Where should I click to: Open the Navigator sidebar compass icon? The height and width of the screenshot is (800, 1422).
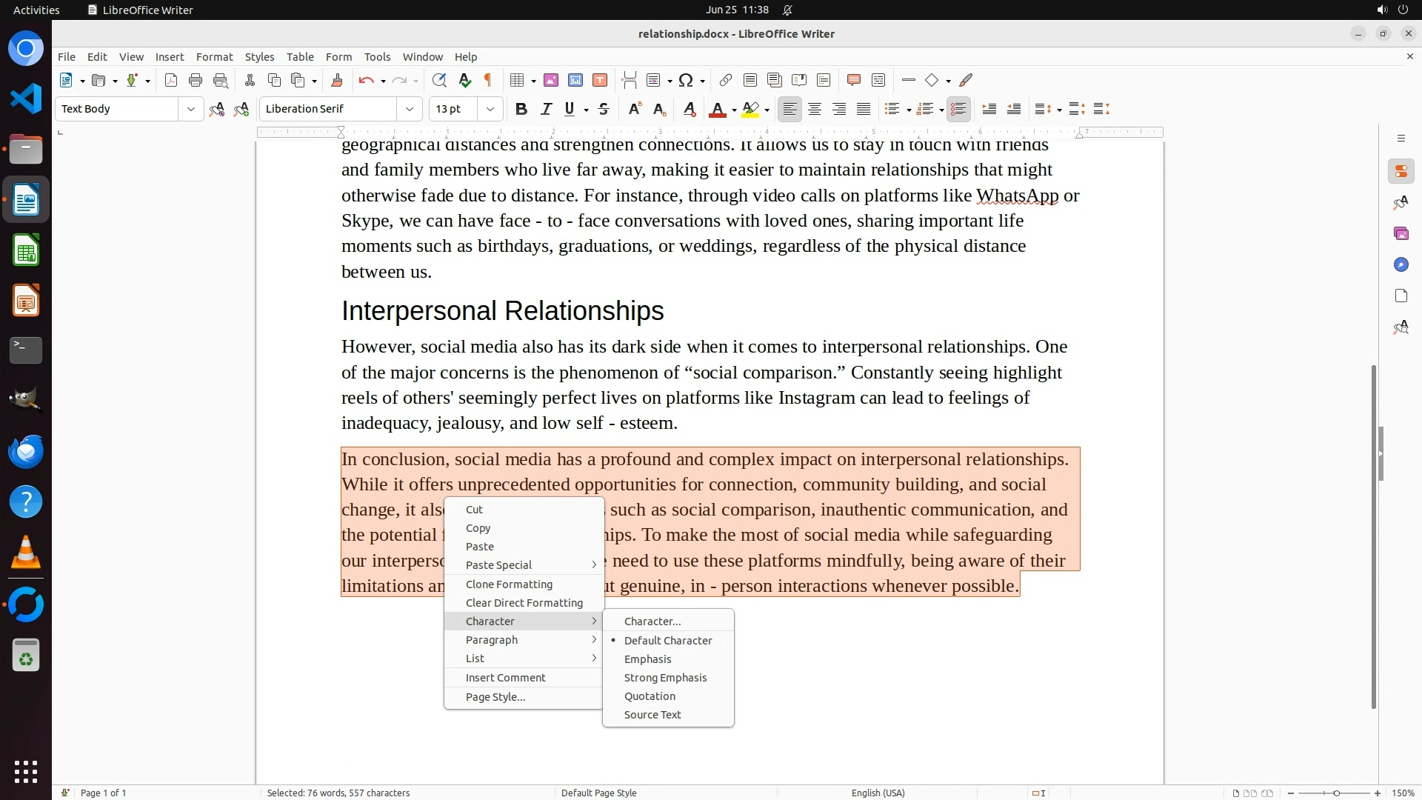(x=1401, y=265)
